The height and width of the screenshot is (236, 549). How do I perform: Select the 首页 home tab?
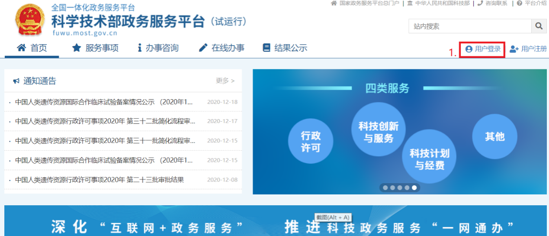[x=32, y=48]
